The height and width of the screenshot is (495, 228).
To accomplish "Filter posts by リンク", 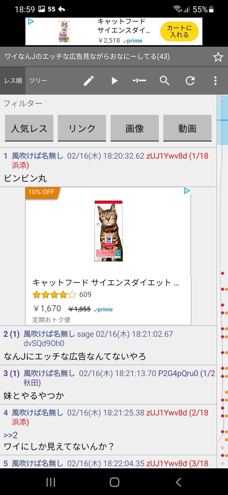I will pos(82,128).
